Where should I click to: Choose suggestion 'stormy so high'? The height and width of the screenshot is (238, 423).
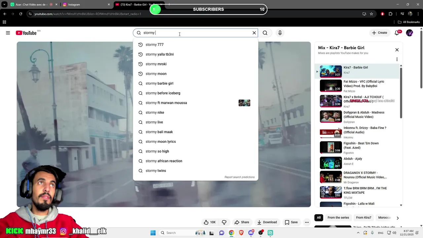coord(195,151)
